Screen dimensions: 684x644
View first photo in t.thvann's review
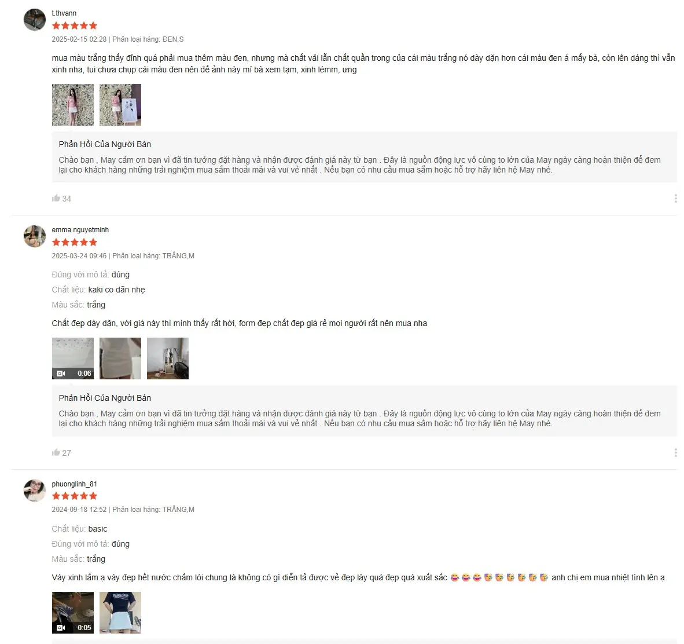click(73, 105)
